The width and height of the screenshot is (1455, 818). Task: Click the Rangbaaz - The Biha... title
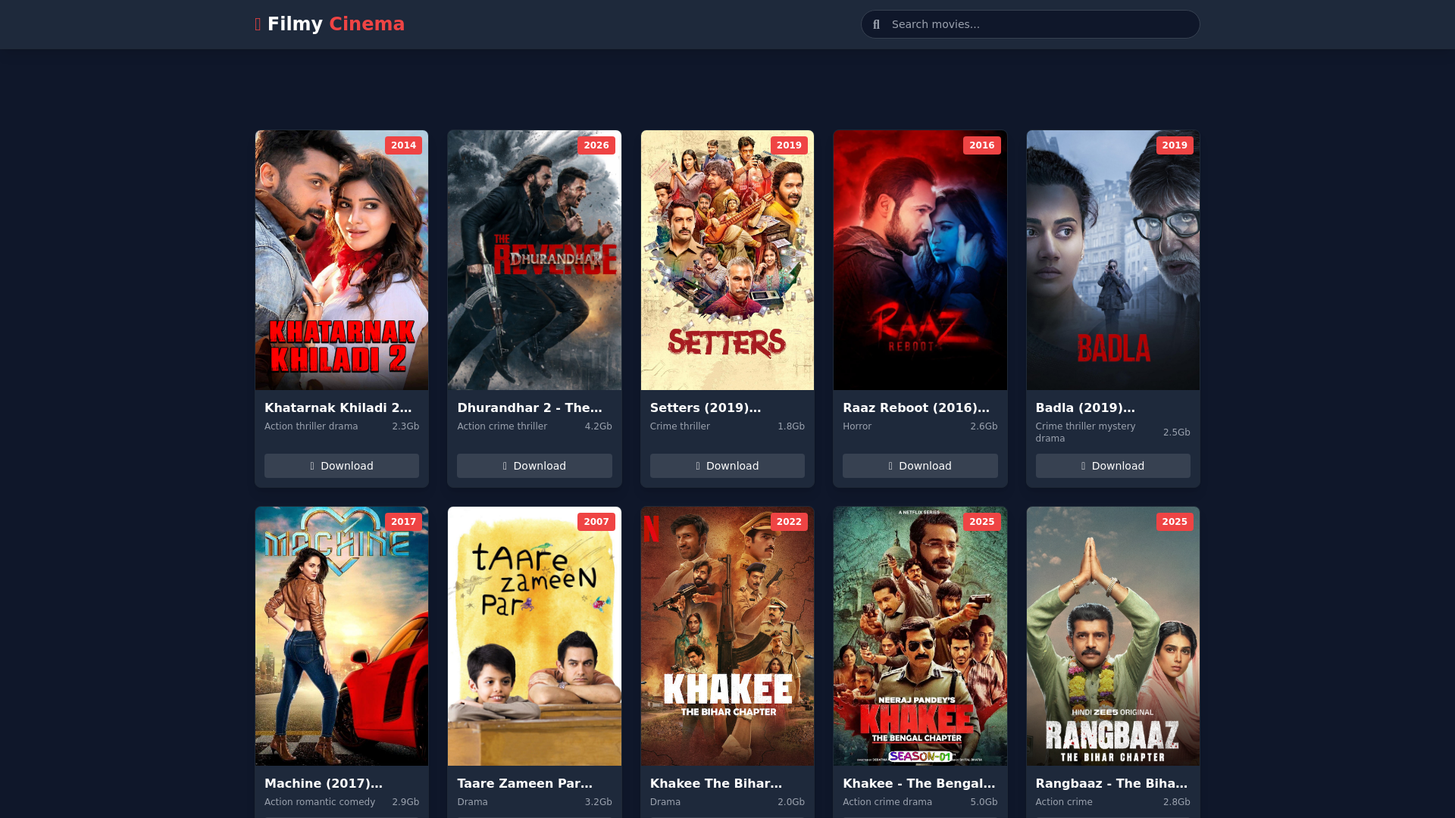1112,783
